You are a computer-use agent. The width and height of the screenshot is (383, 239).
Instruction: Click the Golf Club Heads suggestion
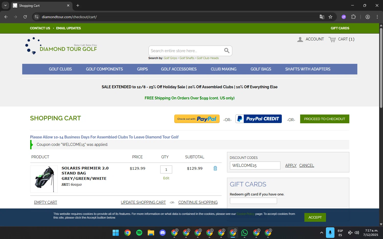[x=208, y=58]
